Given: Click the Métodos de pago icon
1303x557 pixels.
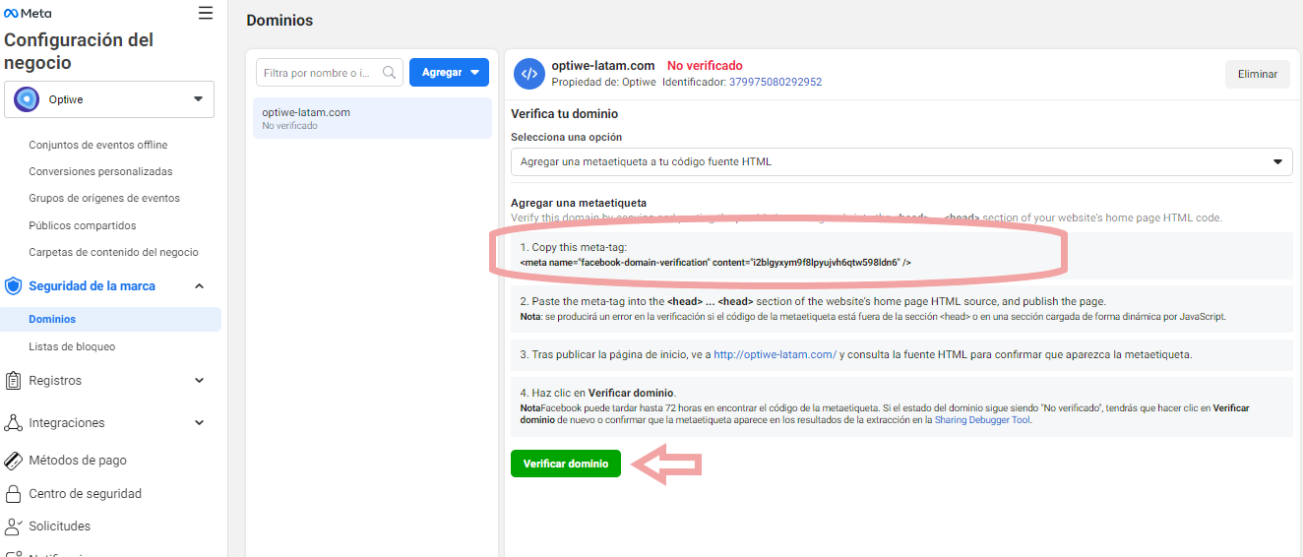Looking at the screenshot, I should point(13,461).
